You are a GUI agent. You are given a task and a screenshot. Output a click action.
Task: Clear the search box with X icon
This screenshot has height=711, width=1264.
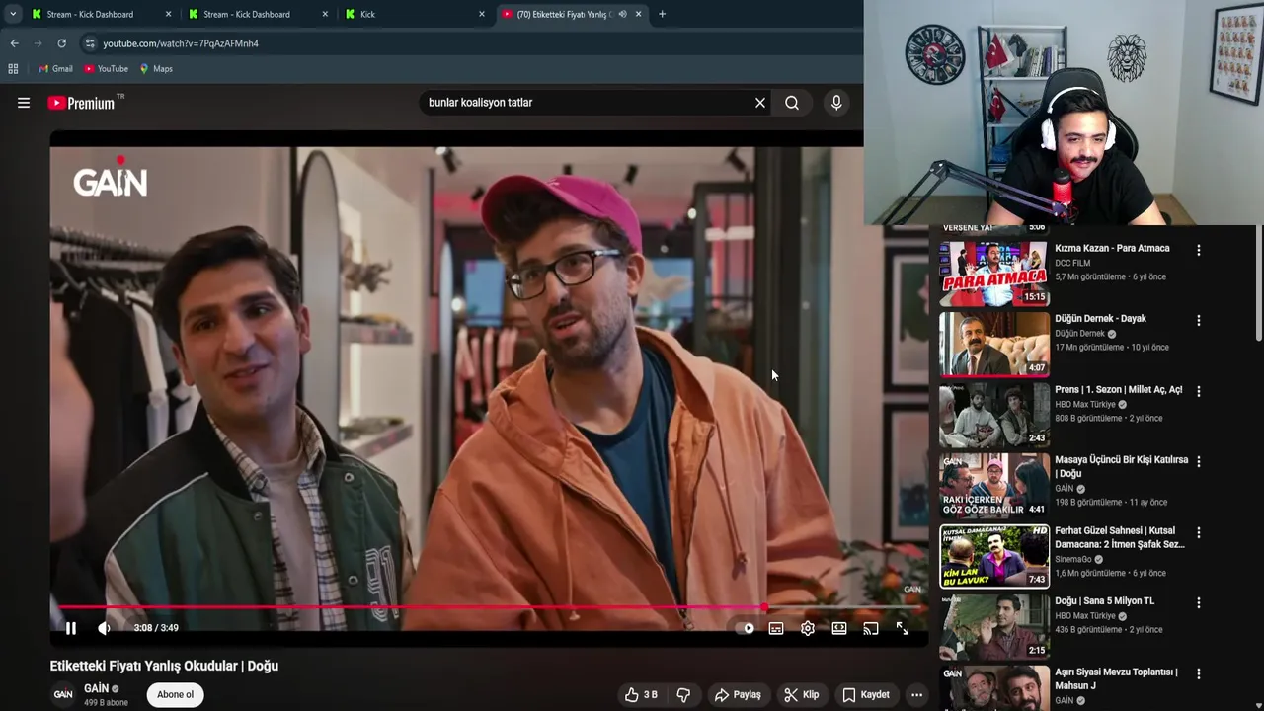click(x=760, y=103)
